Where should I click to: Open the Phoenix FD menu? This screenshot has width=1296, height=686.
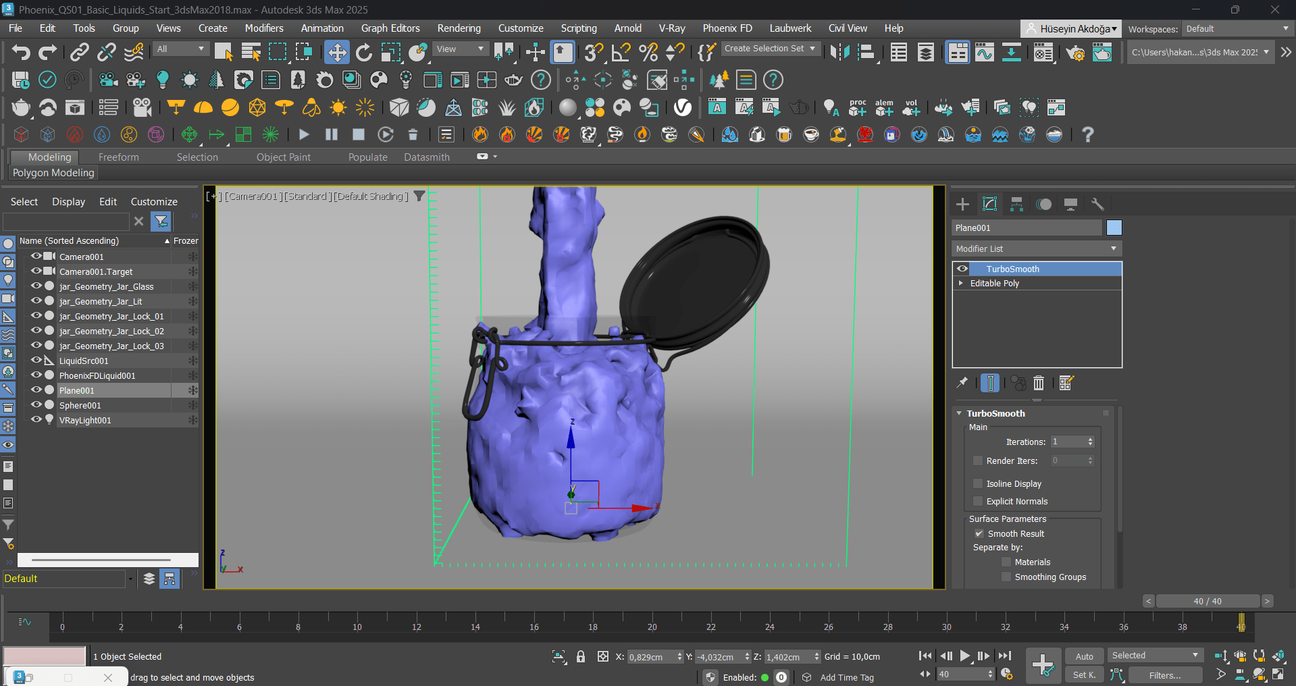[727, 28]
